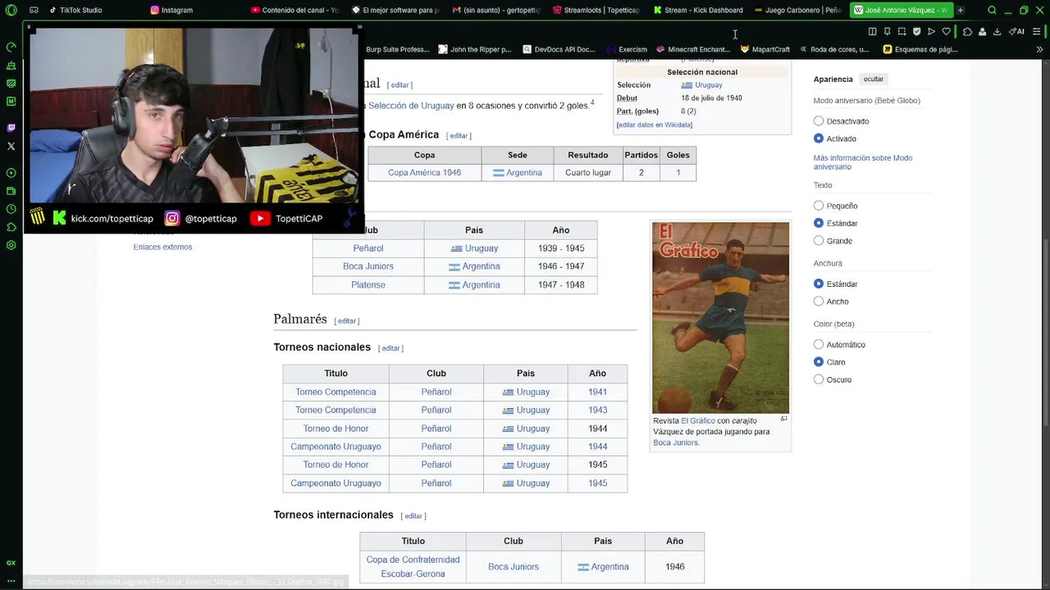The height and width of the screenshot is (590, 1050).
Task: Select Activado for Modo aniversario
Action: point(819,138)
